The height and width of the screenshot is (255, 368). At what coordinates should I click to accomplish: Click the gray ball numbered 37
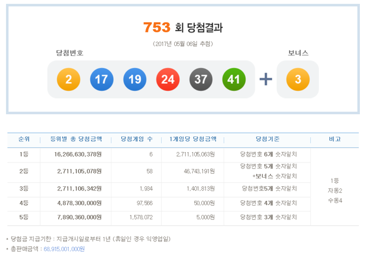(x=201, y=80)
